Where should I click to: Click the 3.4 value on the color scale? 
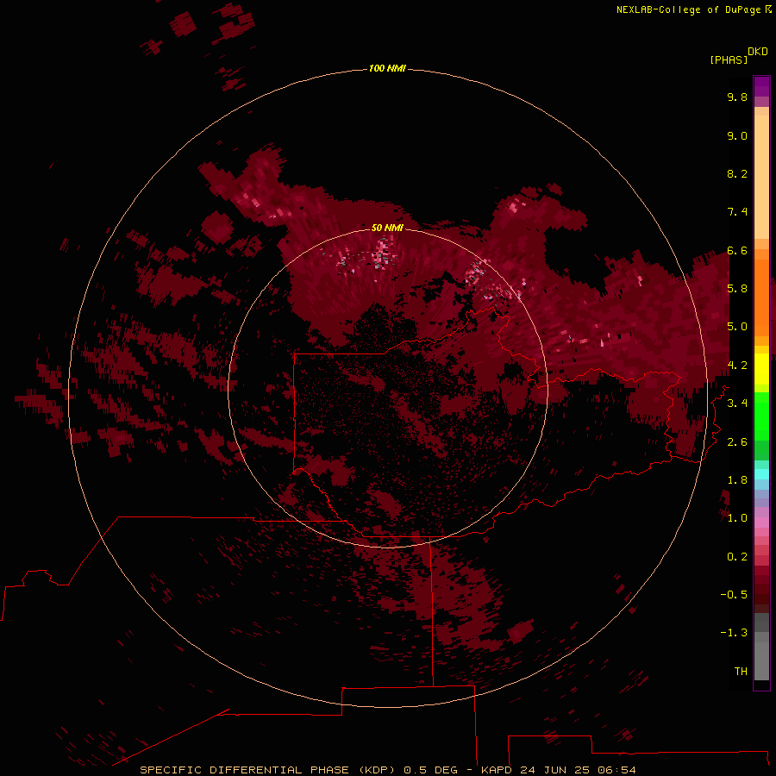tap(737, 404)
